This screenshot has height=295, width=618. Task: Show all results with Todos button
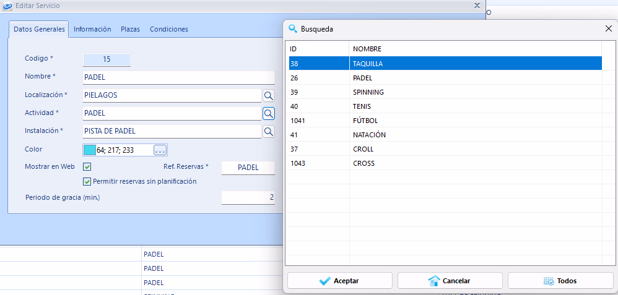560,281
